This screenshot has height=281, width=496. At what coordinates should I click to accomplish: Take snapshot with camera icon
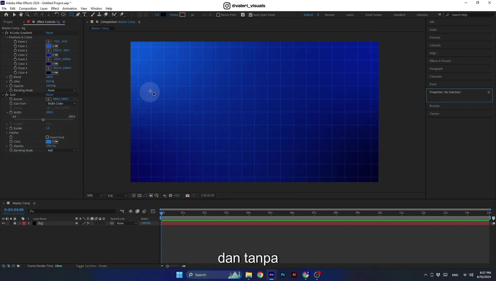(188, 196)
